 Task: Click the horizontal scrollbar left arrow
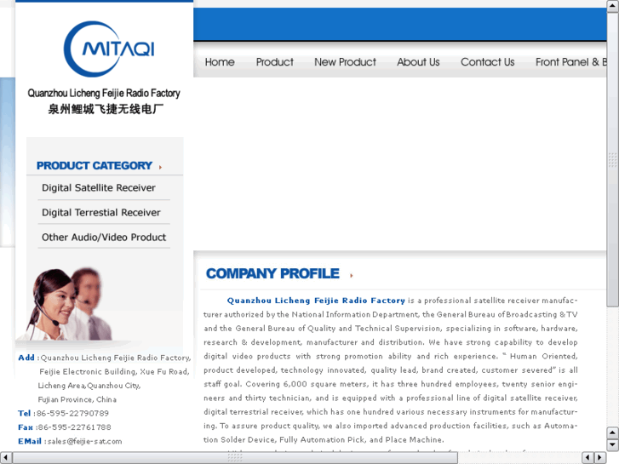tap(5, 458)
